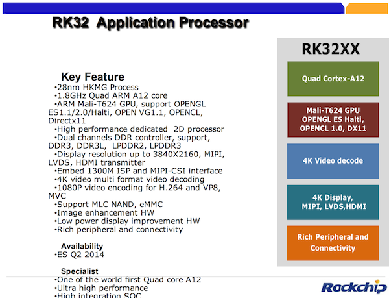Click the Ultra high performance line

(x=101, y=288)
